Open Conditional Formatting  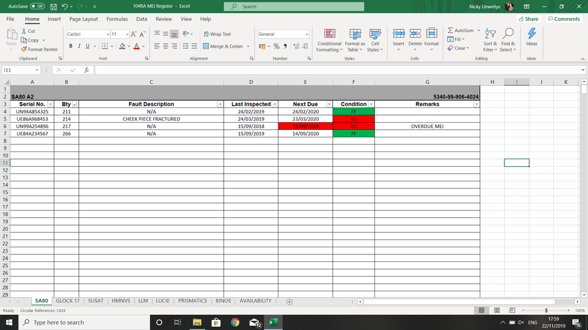click(x=329, y=41)
